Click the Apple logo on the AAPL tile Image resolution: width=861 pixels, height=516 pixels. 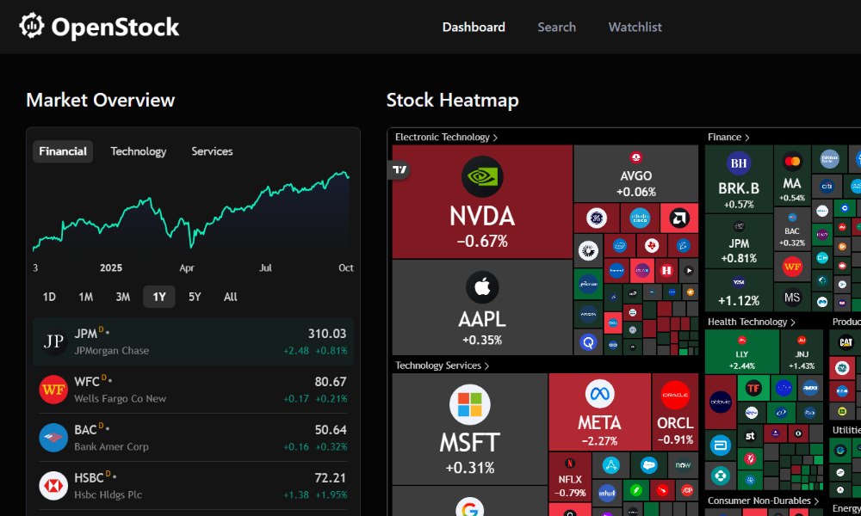482,286
